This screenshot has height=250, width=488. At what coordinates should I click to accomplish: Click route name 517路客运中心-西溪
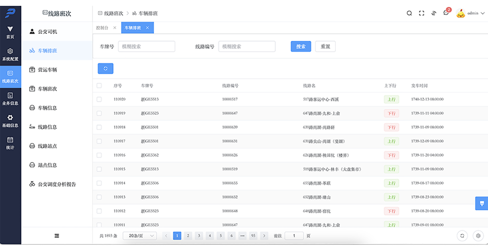(321, 99)
